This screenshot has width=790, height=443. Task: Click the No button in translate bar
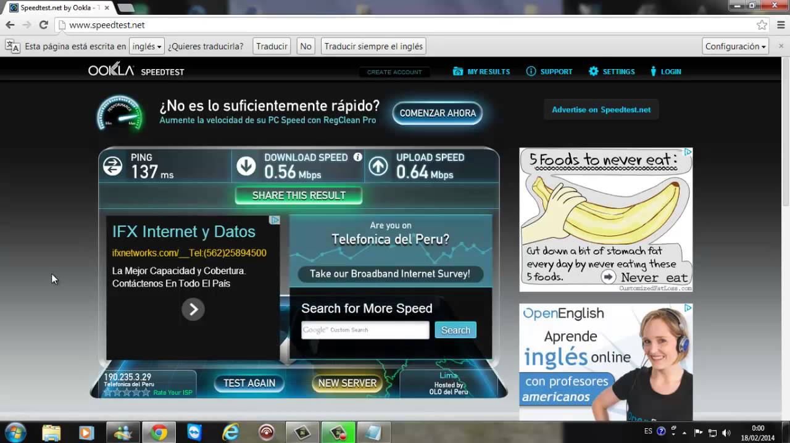point(306,46)
